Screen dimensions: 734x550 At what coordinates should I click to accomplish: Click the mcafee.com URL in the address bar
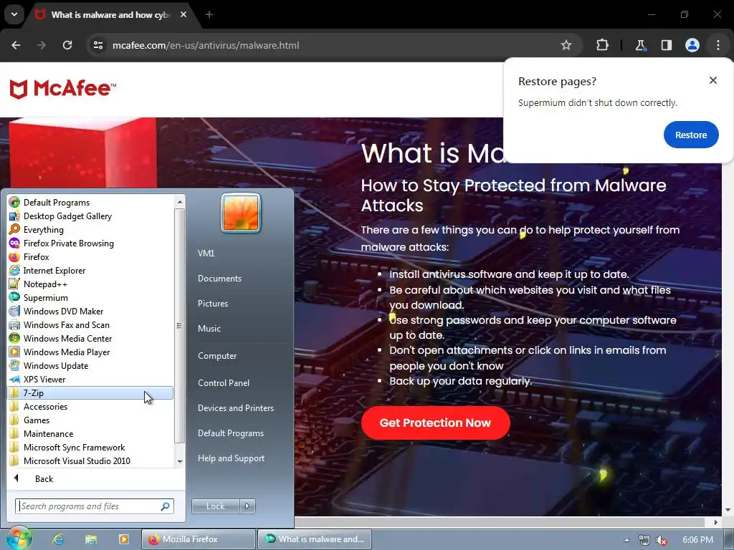(x=206, y=45)
